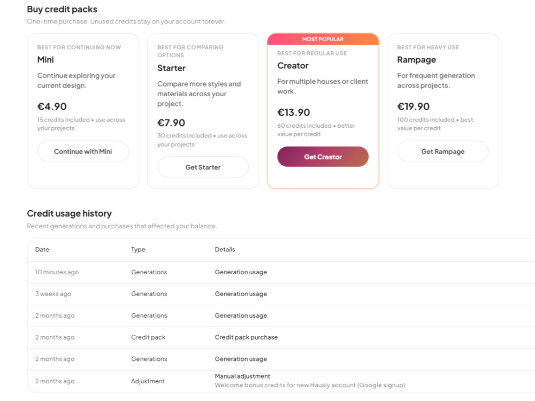Click the BEST FOR HEAVY USE label
The width and height of the screenshot is (535, 401).
(428, 48)
